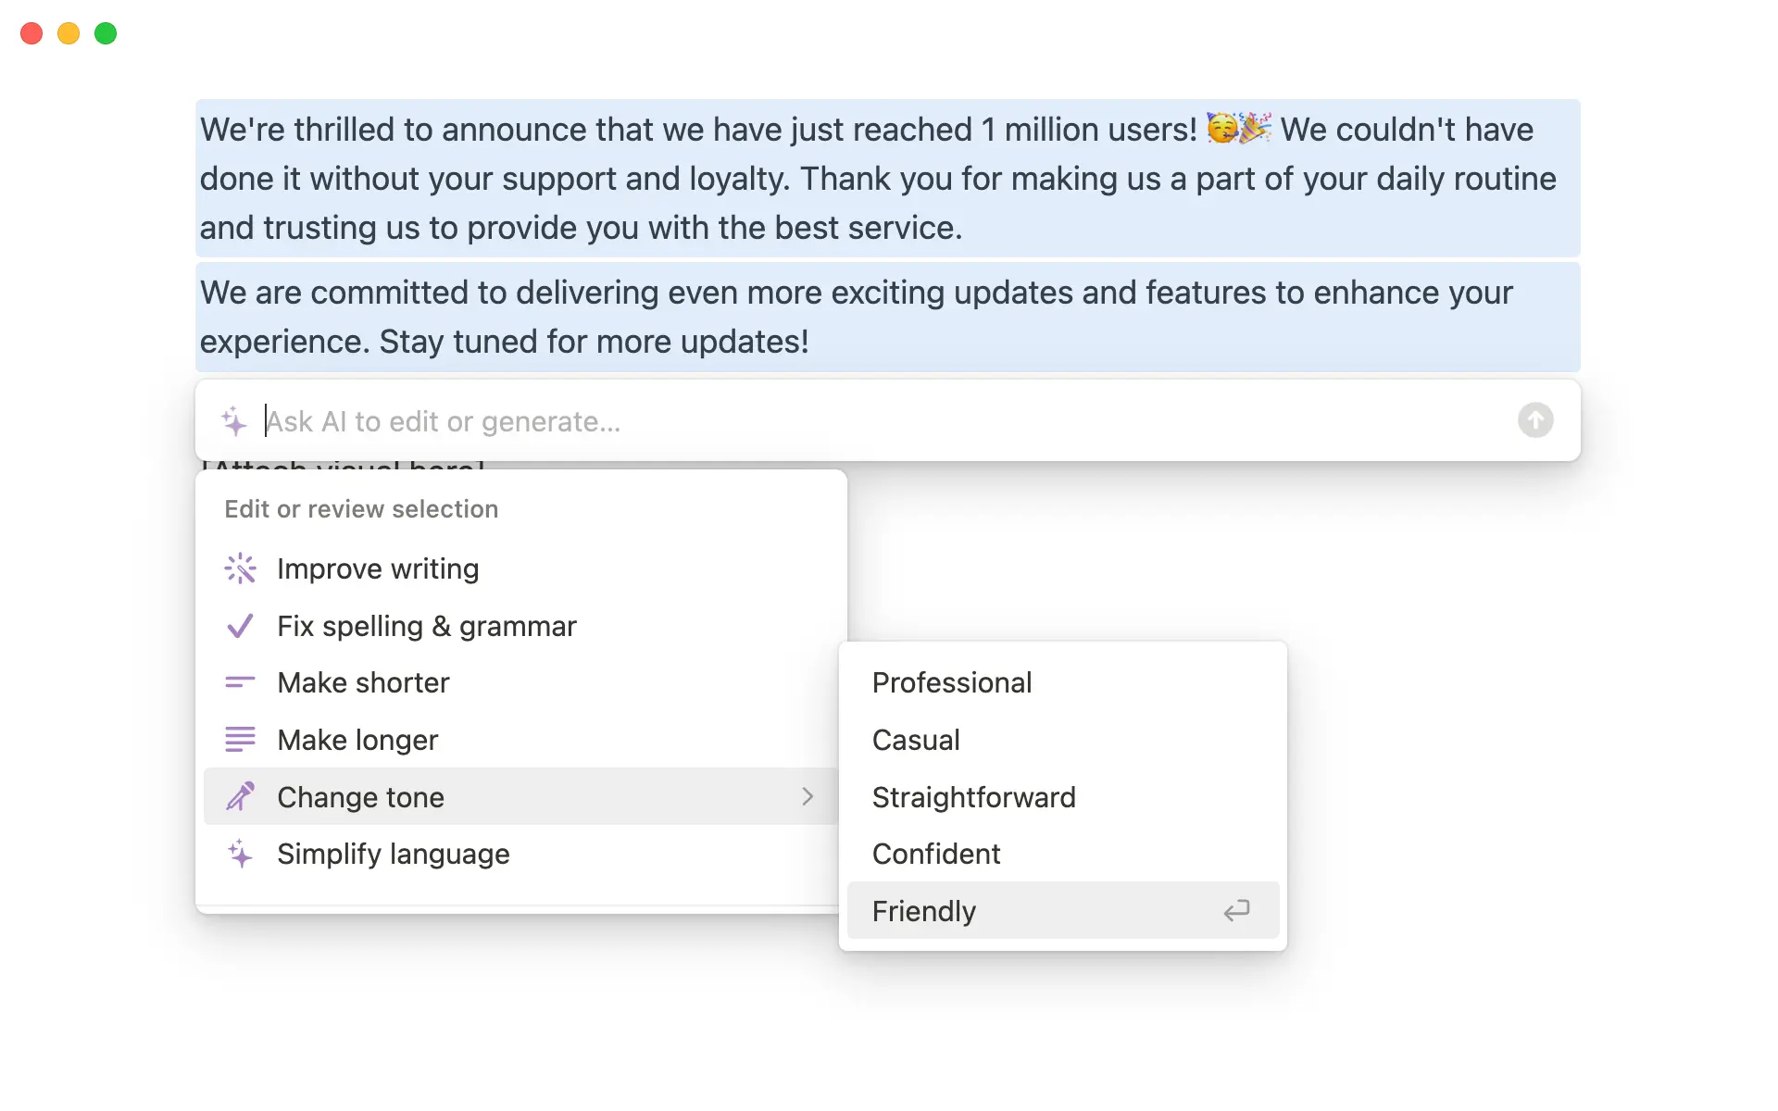Click the sparkle AI icon in the input bar
1778x1111 pixels.
(235, 421)
